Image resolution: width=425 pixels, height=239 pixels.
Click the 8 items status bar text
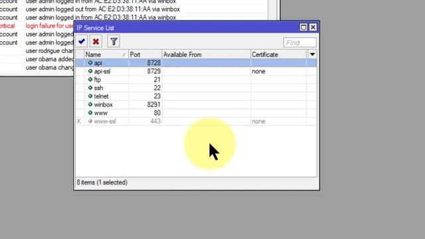click(x=102, y=183)
